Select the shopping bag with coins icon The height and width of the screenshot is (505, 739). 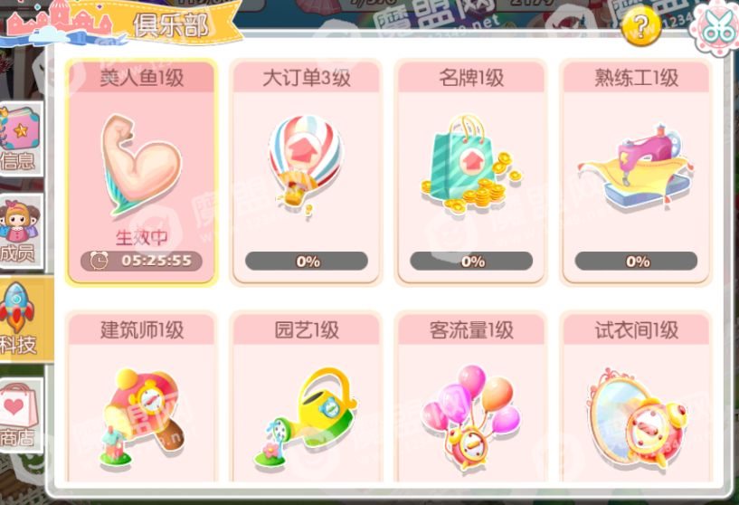point(471,165)
